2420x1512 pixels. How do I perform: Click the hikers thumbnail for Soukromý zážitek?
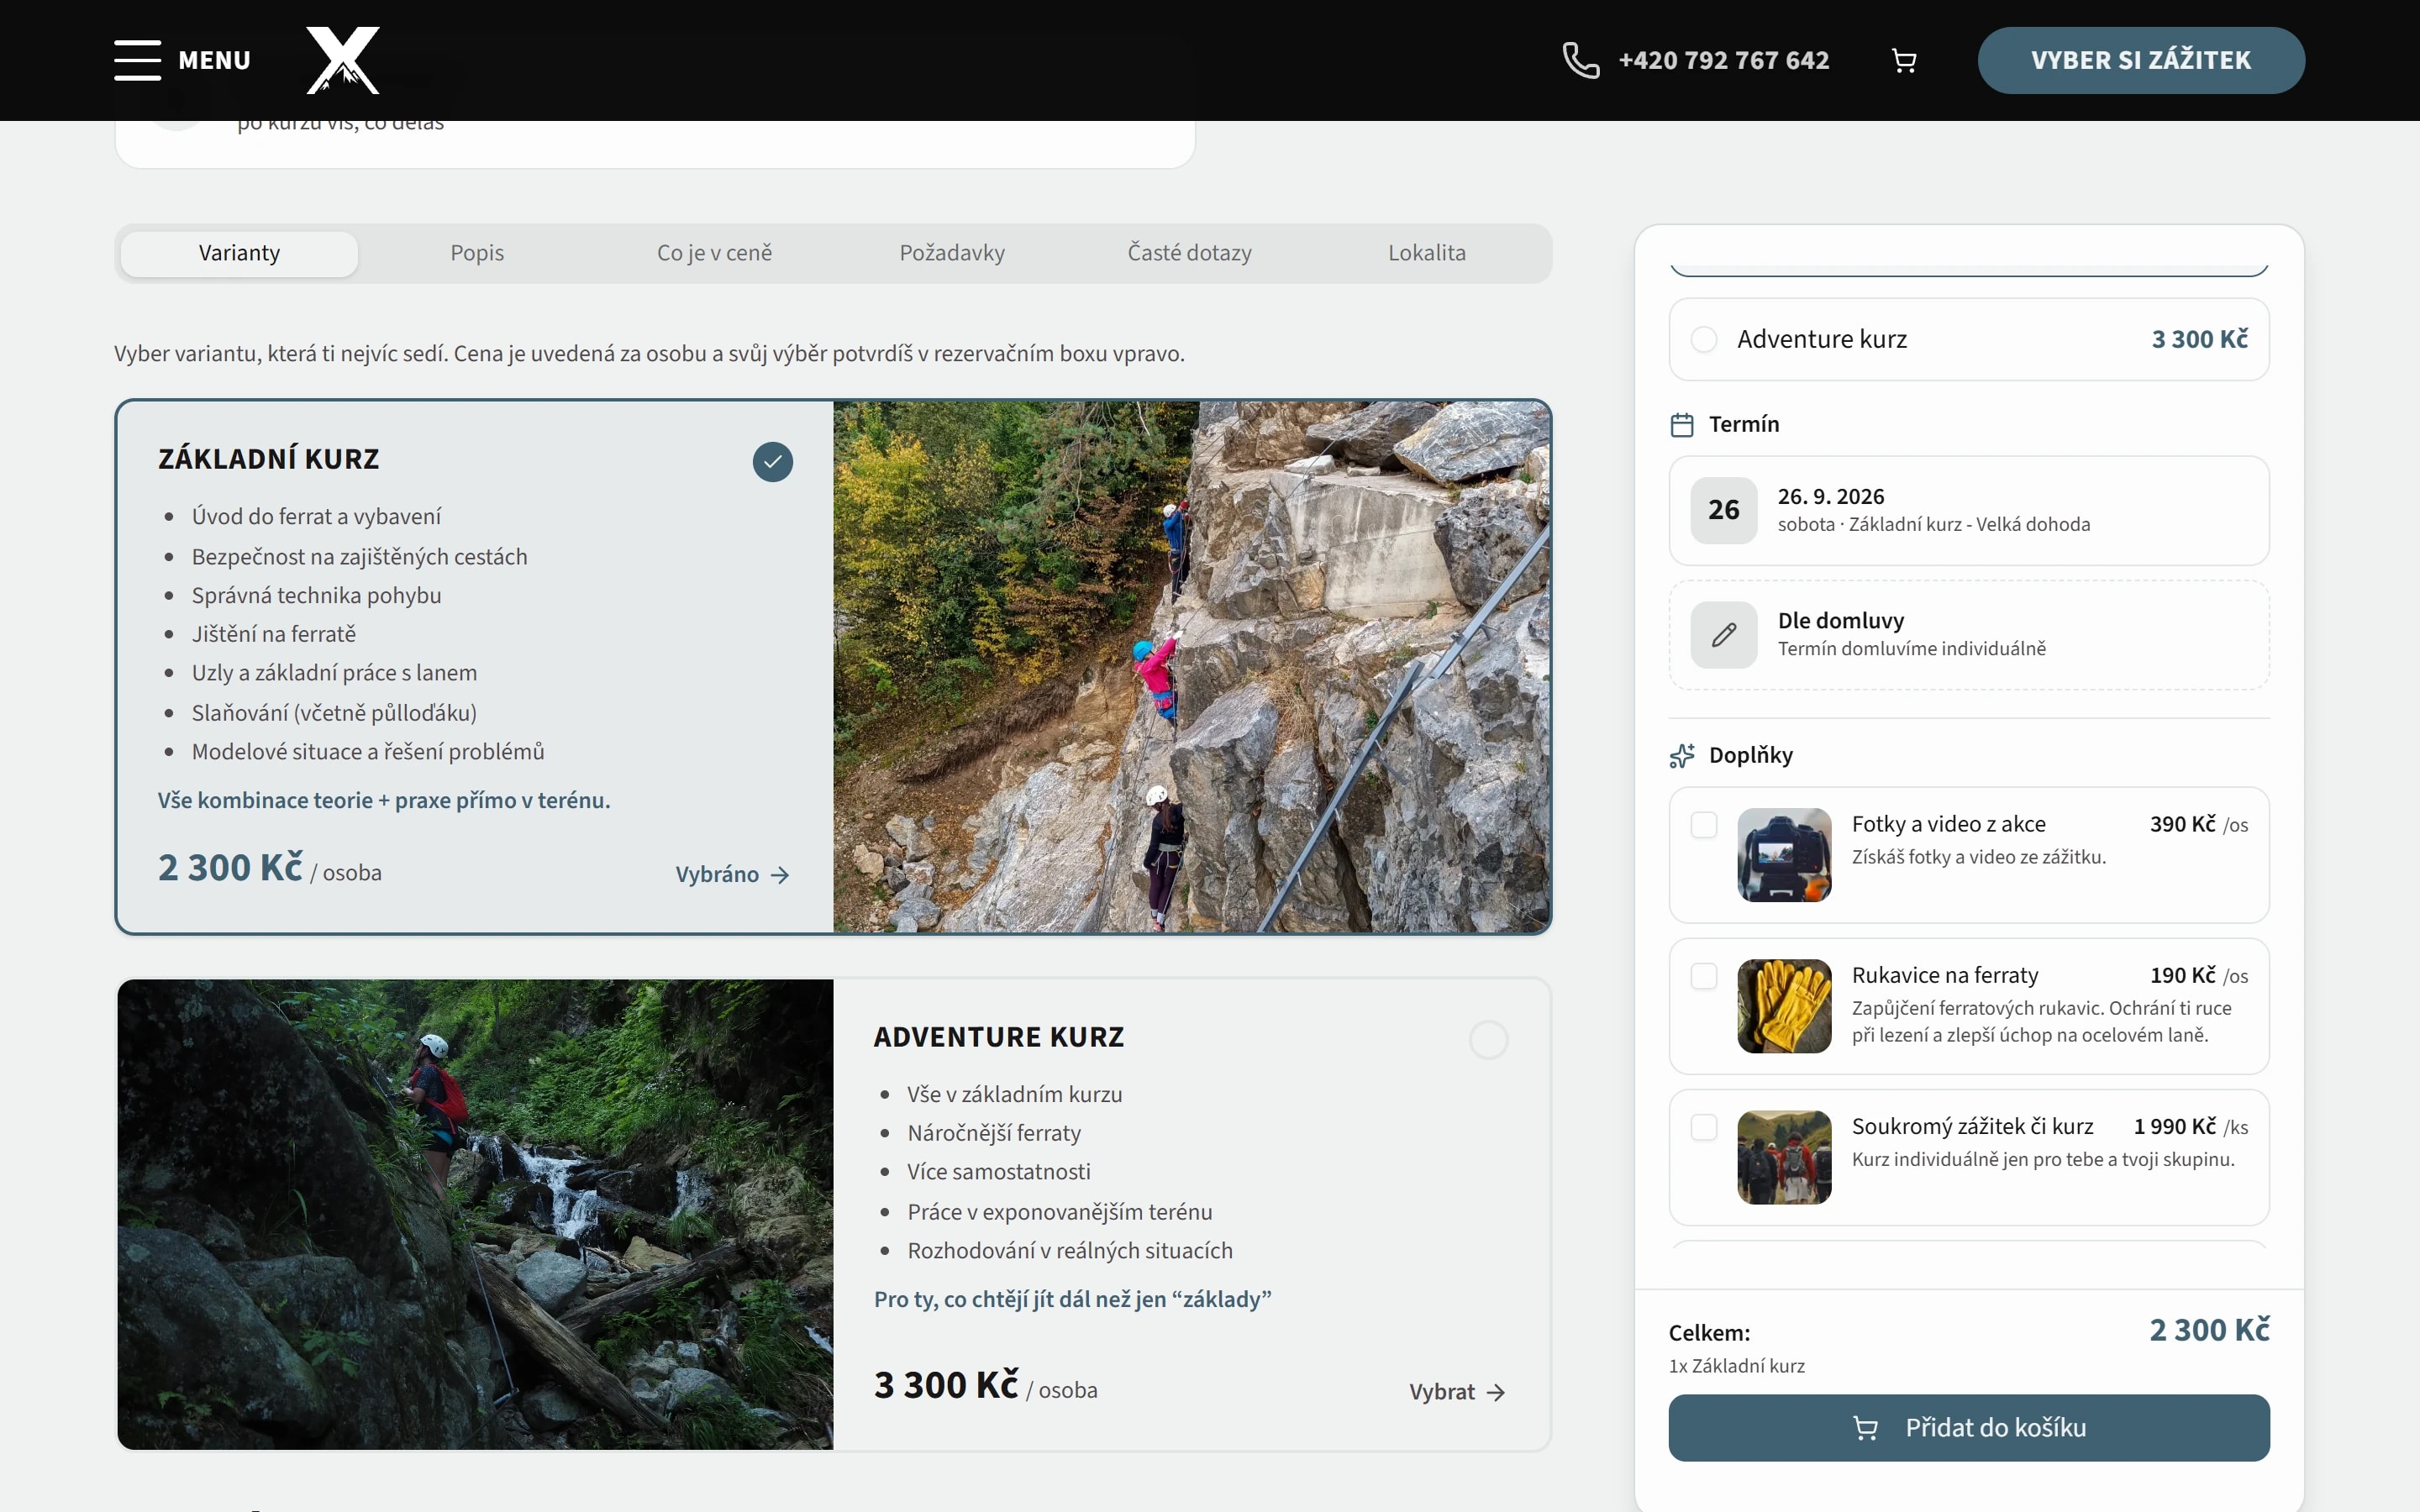pyautogui.click(x=1785, y=1157)
